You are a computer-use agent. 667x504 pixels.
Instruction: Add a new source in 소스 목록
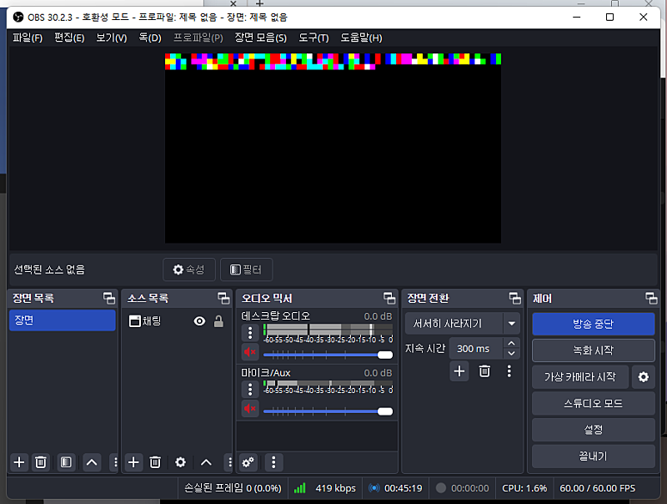[133, 462]
